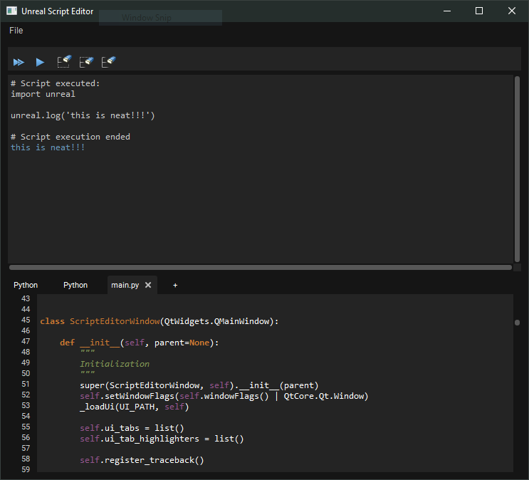This screenshot has width=529, height=480.
Task: Click the output log's horizontal scrollbar
Action: point(260,268)
